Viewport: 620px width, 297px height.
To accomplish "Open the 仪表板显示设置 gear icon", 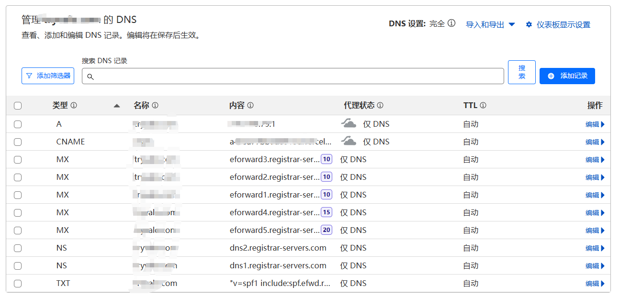I will tap(529, 24).
